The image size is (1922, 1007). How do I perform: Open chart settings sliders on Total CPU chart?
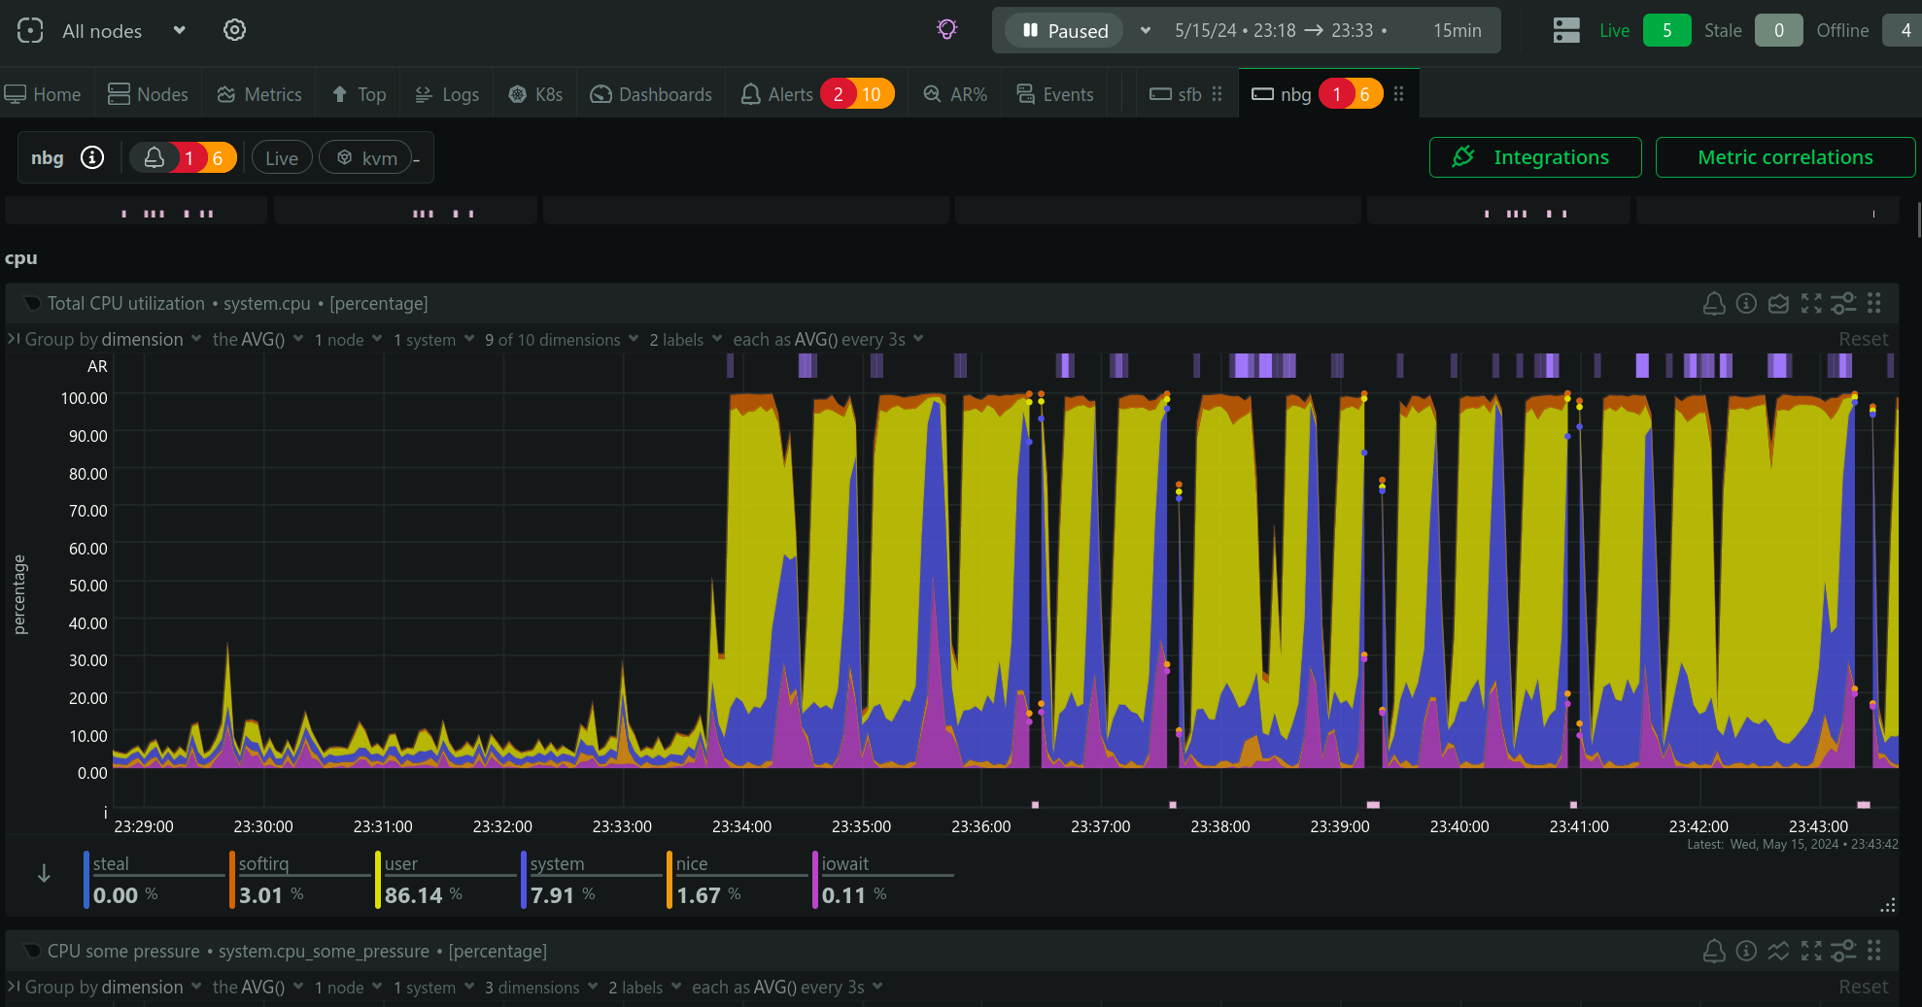pos(1843,304)
